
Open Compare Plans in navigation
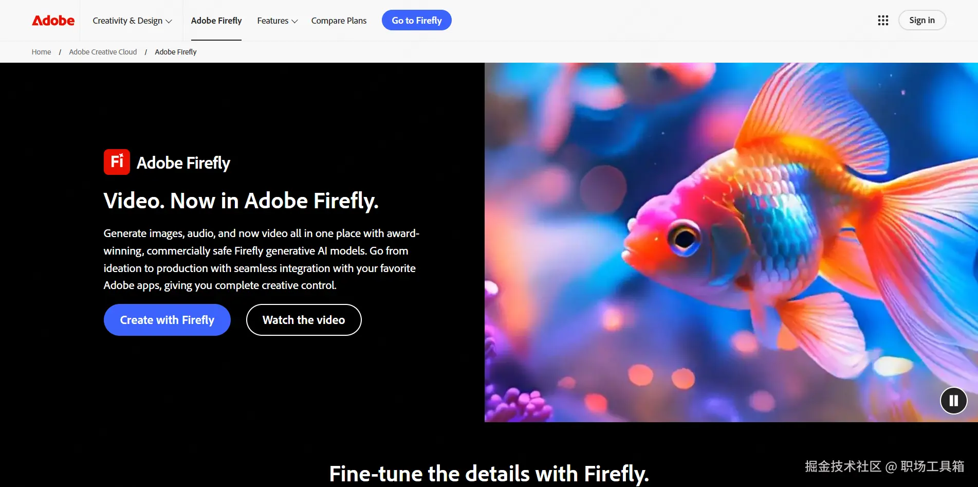pyautogui.click(x=339, y=21)
